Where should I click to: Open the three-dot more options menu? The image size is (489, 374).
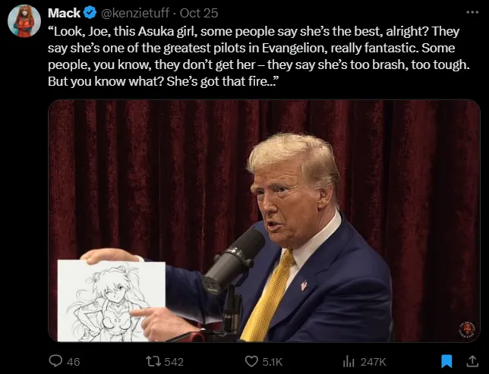point(472,12)
